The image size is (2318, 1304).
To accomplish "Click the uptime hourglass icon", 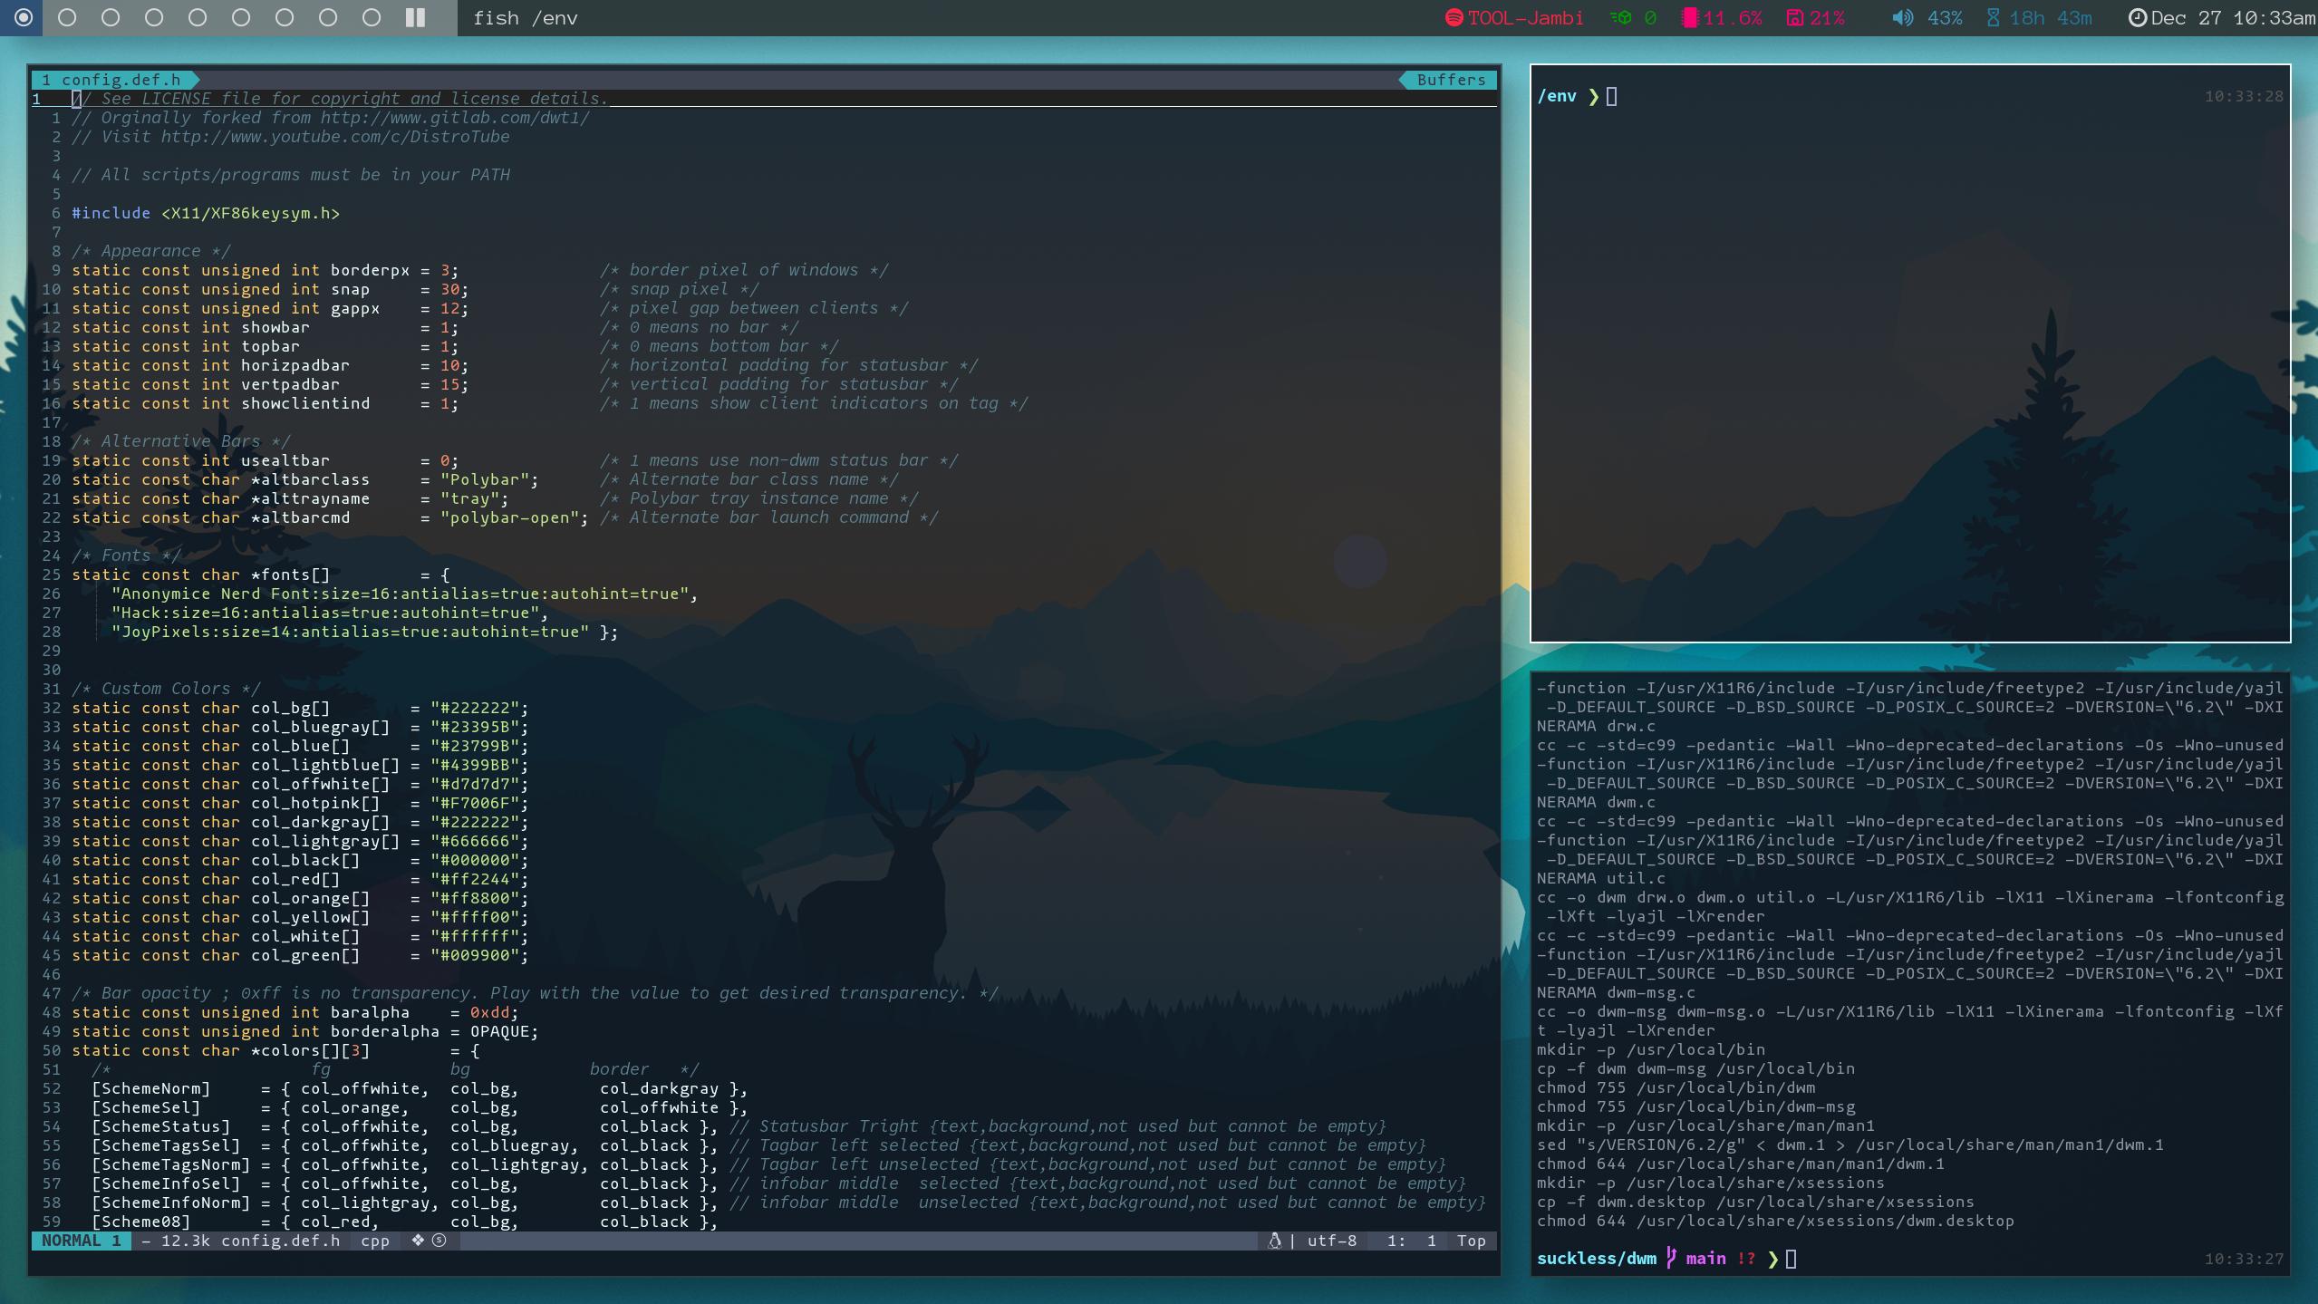I will coord(1993,18).
